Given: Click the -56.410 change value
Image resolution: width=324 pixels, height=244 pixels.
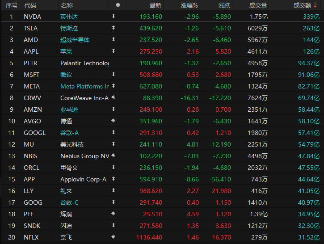Looking at the screenshot, I should [x=220, y=179].
